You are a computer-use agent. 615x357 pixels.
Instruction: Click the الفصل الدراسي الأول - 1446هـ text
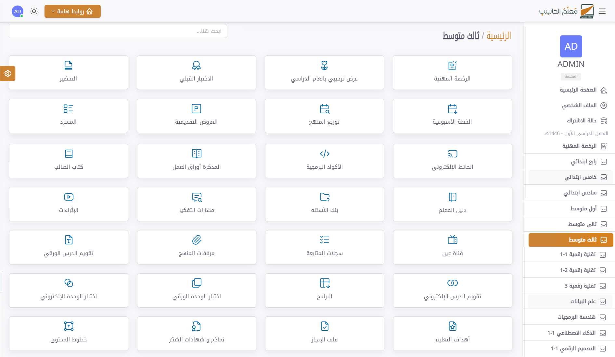tap(576, 133)
